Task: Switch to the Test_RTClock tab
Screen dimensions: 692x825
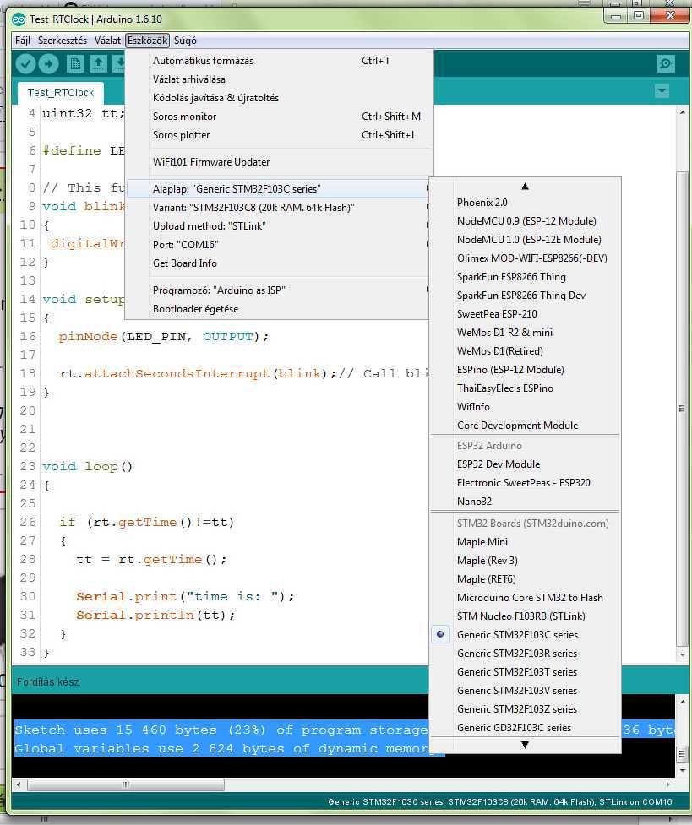Action: tap(61, 93)
